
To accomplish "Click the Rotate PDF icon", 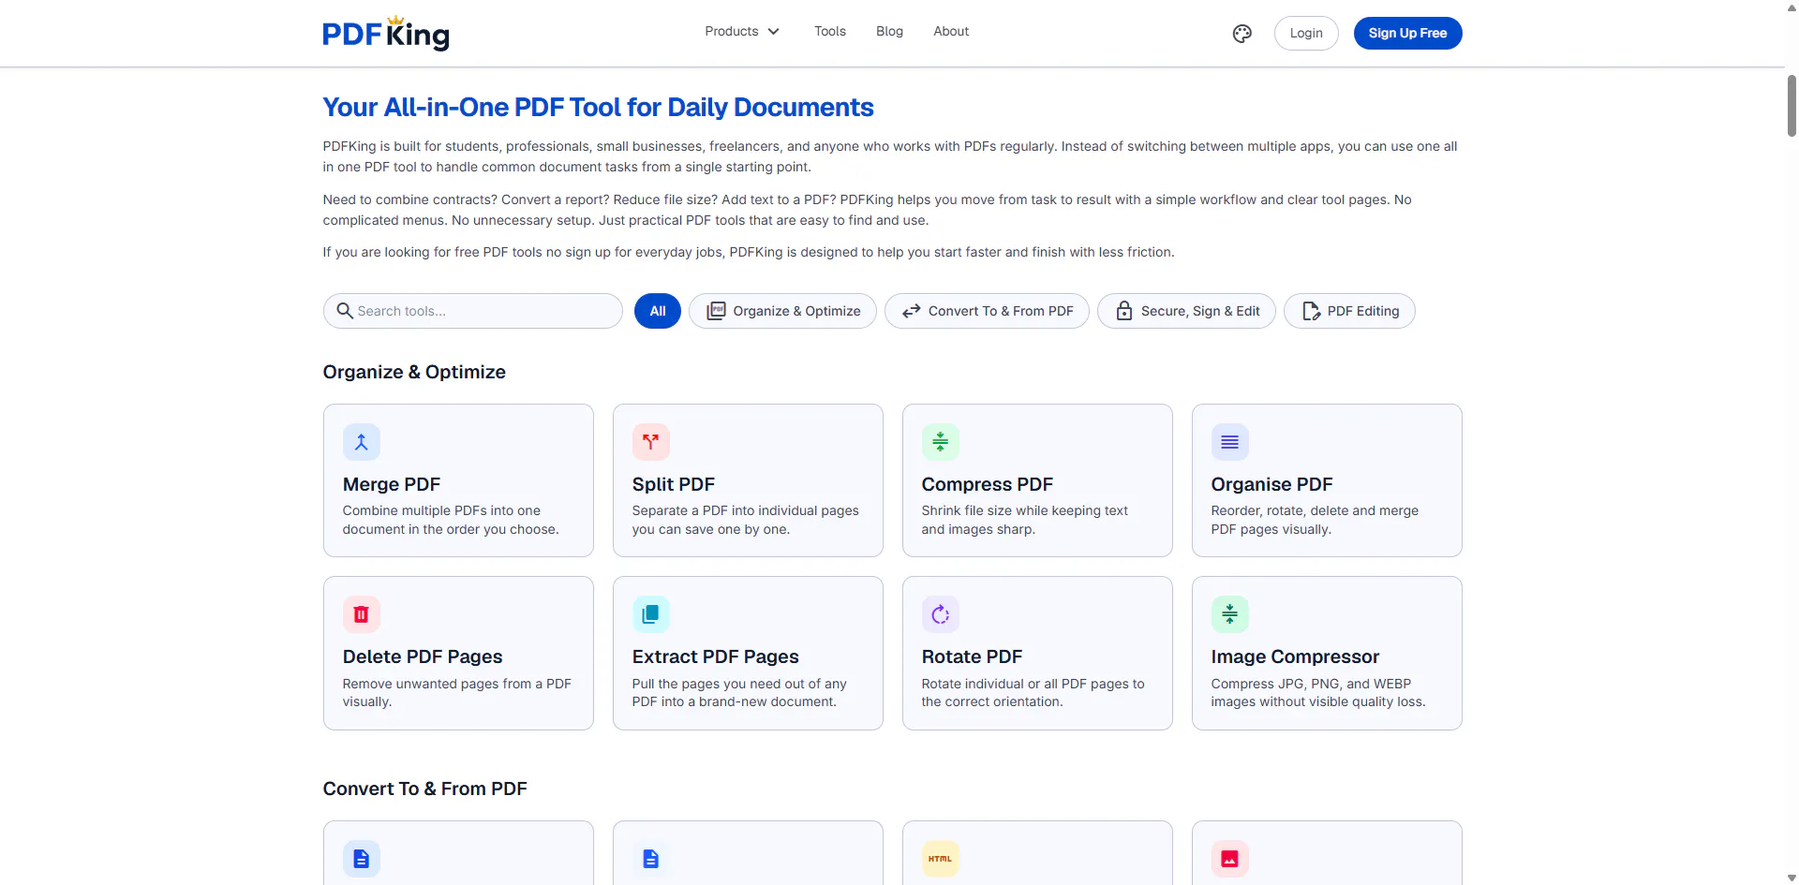I will pyautogui.click(x=940, y=614).
